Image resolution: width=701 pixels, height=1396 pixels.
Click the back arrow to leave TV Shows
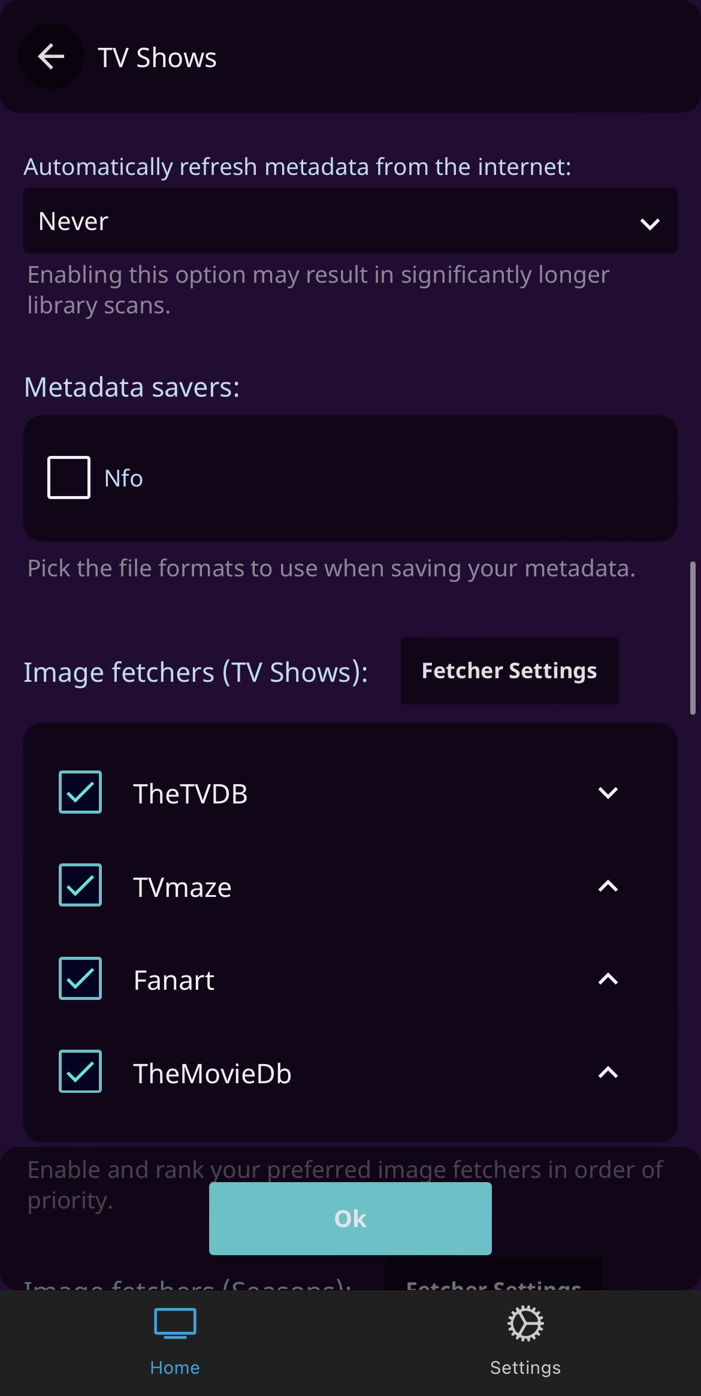pos(51,56)
